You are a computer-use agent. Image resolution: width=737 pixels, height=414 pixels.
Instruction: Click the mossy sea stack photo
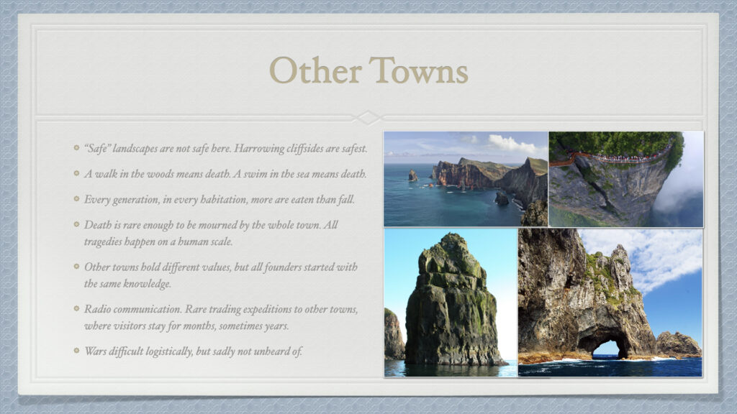(451, 303)
